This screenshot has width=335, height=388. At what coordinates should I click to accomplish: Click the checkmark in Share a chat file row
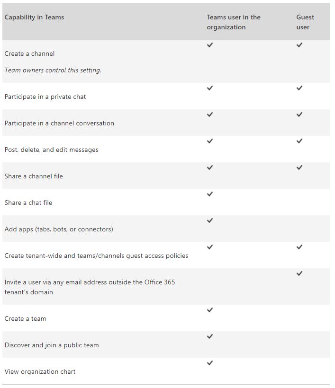point(210,194)
